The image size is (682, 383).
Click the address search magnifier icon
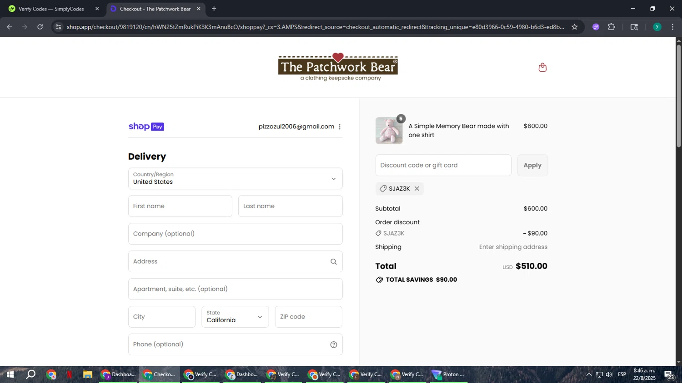click(x=334, y=261)
